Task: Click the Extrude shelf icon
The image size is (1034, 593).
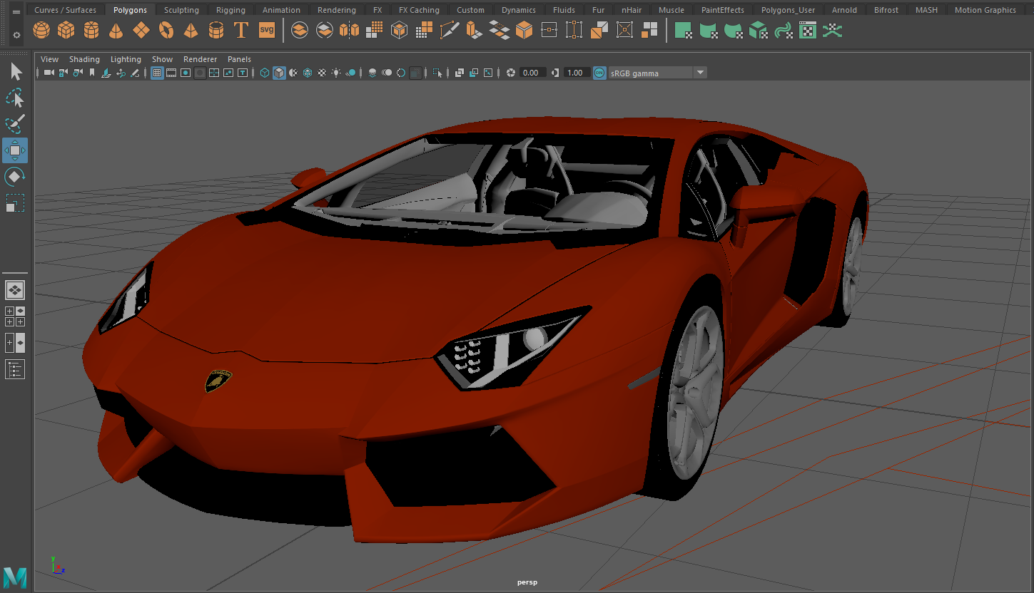Action: (475, 30)
